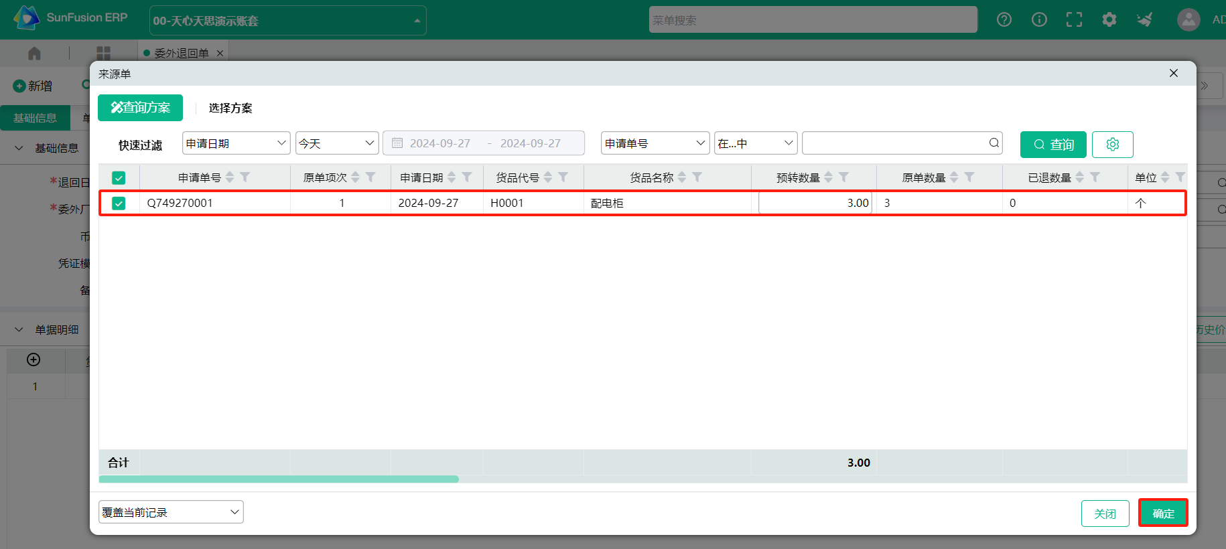The width and height of the screenshot is (1226, 549).
Task: Click the H0001 item code cell
Action: click(533, 203)
